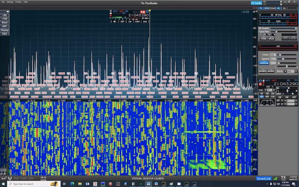This screenshot has width=299, height=187.
Task: Open Microsoft Edge from the taskbar
Action: pyautogui.click(x=72, y=184)
